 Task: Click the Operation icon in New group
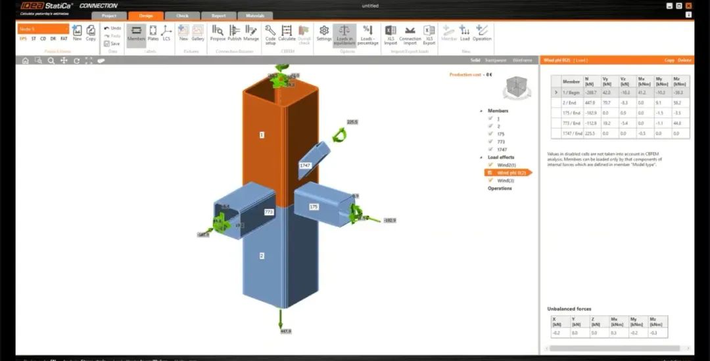coord(482,32)
